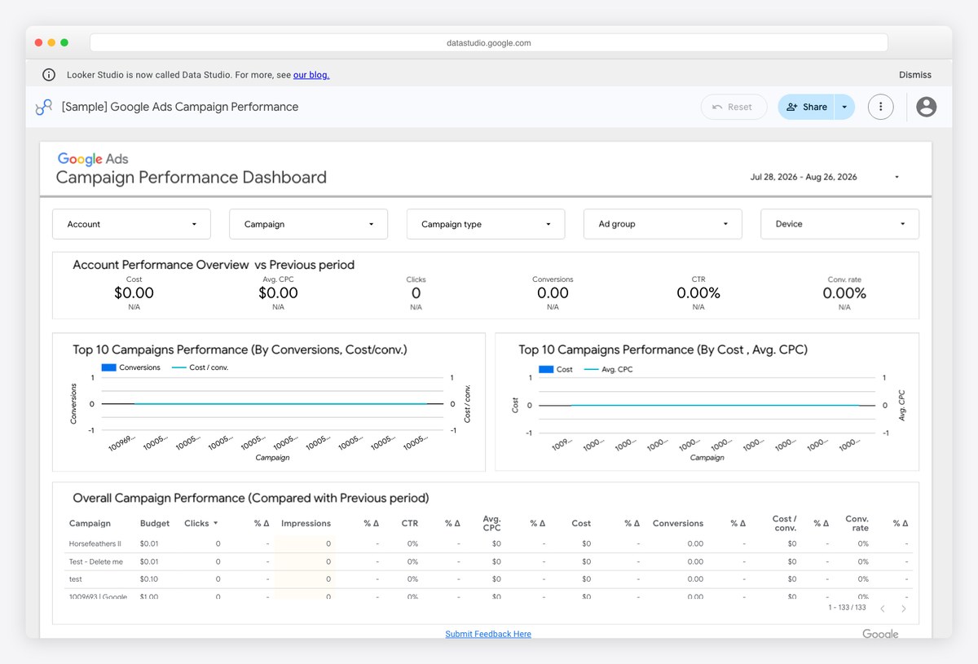Click the Account Performance Overview heading

[214, 265]
